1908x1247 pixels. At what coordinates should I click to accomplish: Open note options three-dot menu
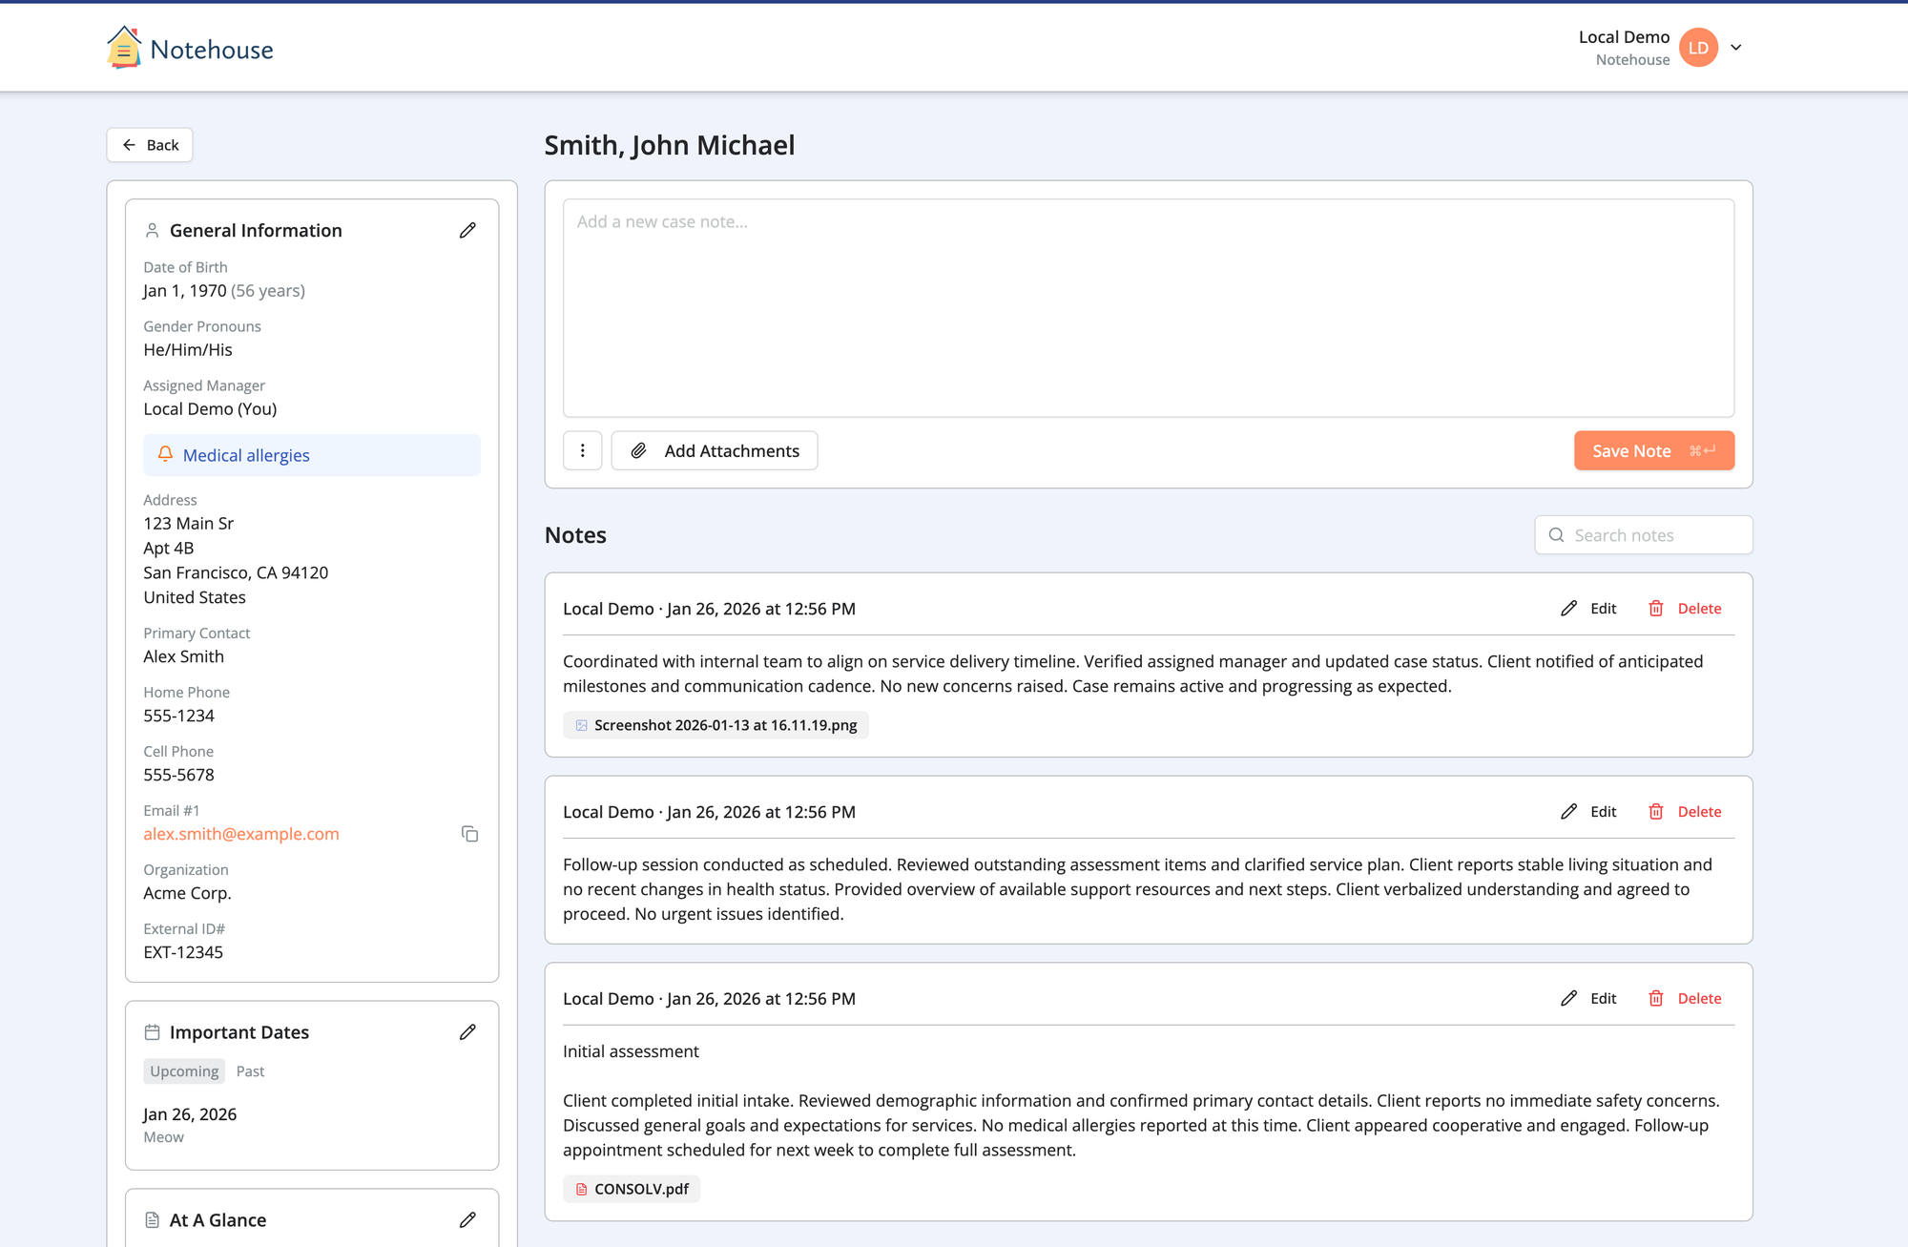coord(582,450)
